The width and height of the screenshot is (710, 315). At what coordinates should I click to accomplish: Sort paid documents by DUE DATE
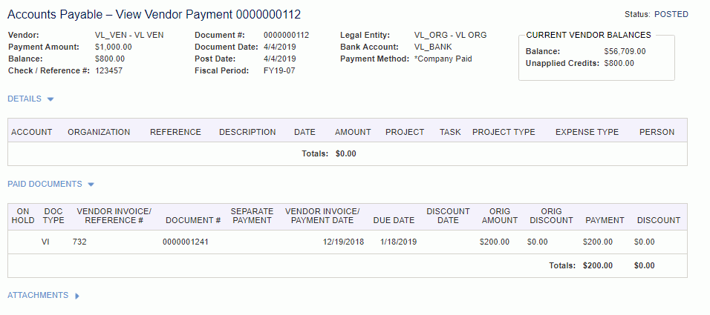click(x=394, y=220)
